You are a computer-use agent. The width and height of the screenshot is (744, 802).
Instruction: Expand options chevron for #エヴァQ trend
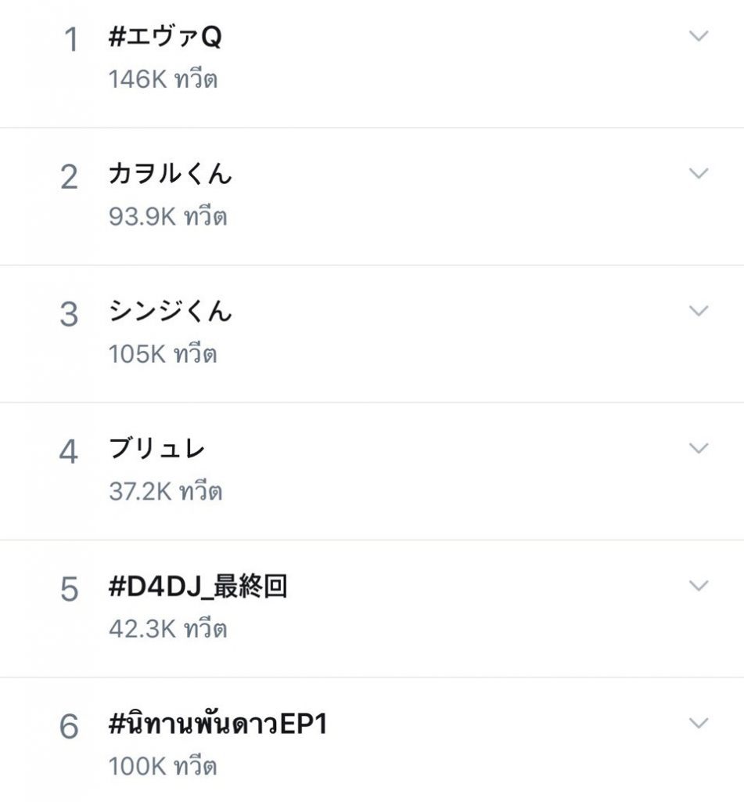pyautogui.click(x=699, y=36)
